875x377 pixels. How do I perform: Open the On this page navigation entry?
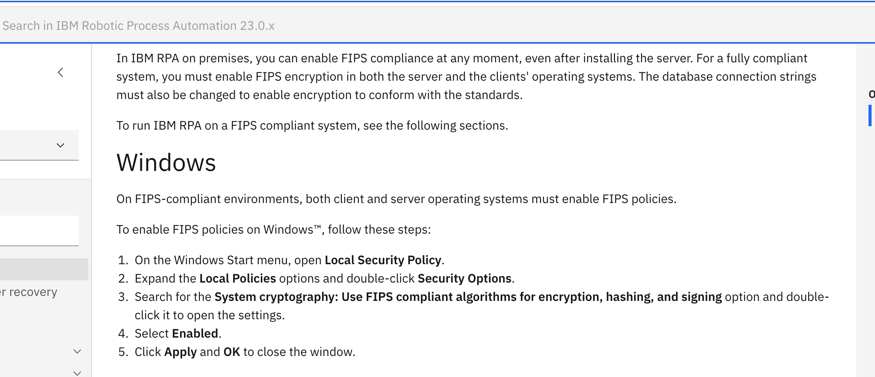coord(872,94)
